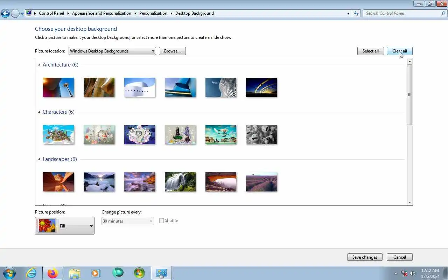This screenshot has width=448, height=280.
Task: Select the beige illustrated tower wallpaper
Action: 180,135
